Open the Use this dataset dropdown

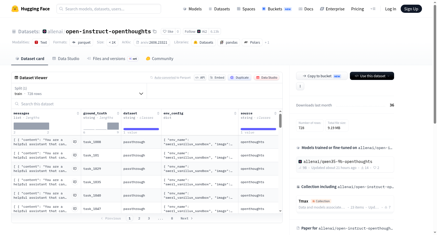[x=372, y=76]
